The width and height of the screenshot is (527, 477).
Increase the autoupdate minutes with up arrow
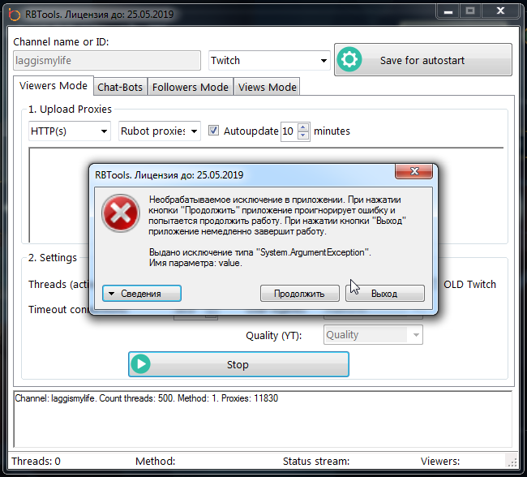pos(303,127)
